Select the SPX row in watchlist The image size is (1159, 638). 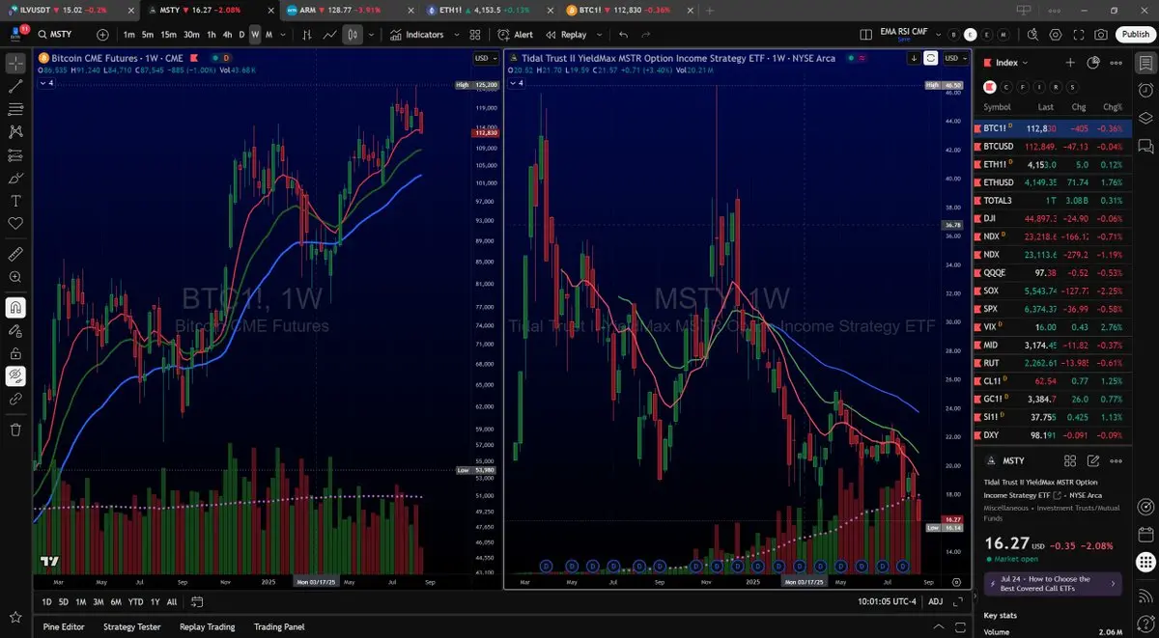point(1054,309)
